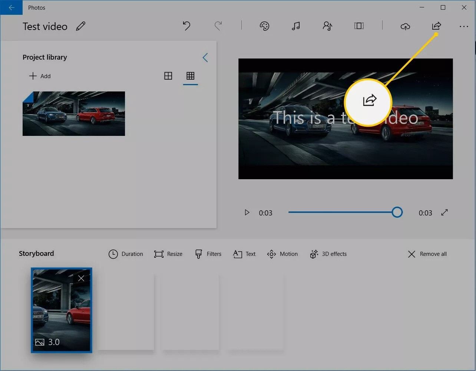The image size is (476, 371).
Task: Switch library to medium thumbnails view
Action: tap(168, 76)
